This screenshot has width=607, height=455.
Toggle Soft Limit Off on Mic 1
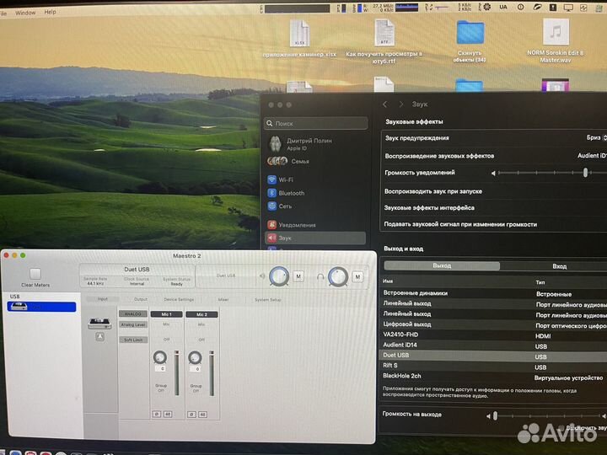click(x=166, y=340)
